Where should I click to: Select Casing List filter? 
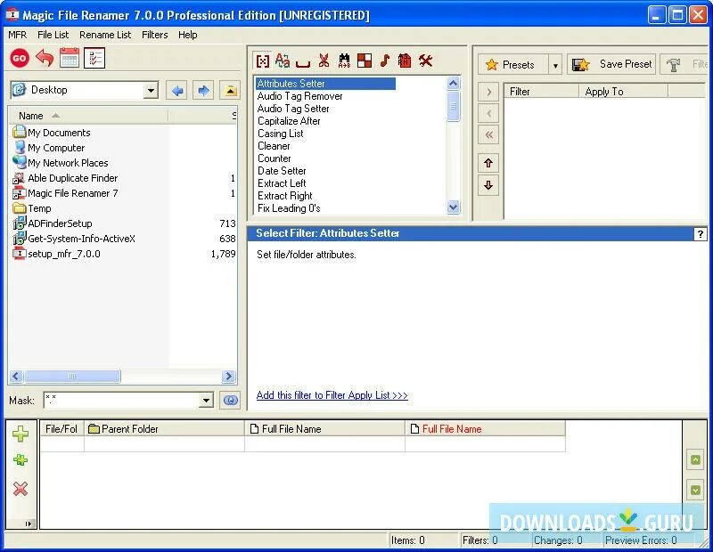pyautogui.click(x=281, y=134)
